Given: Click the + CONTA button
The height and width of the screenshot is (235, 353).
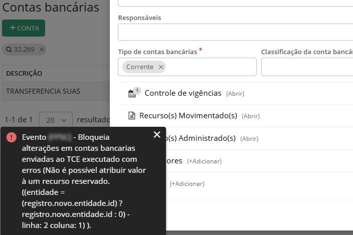Looking at the screenshot, I should (24, 28).
